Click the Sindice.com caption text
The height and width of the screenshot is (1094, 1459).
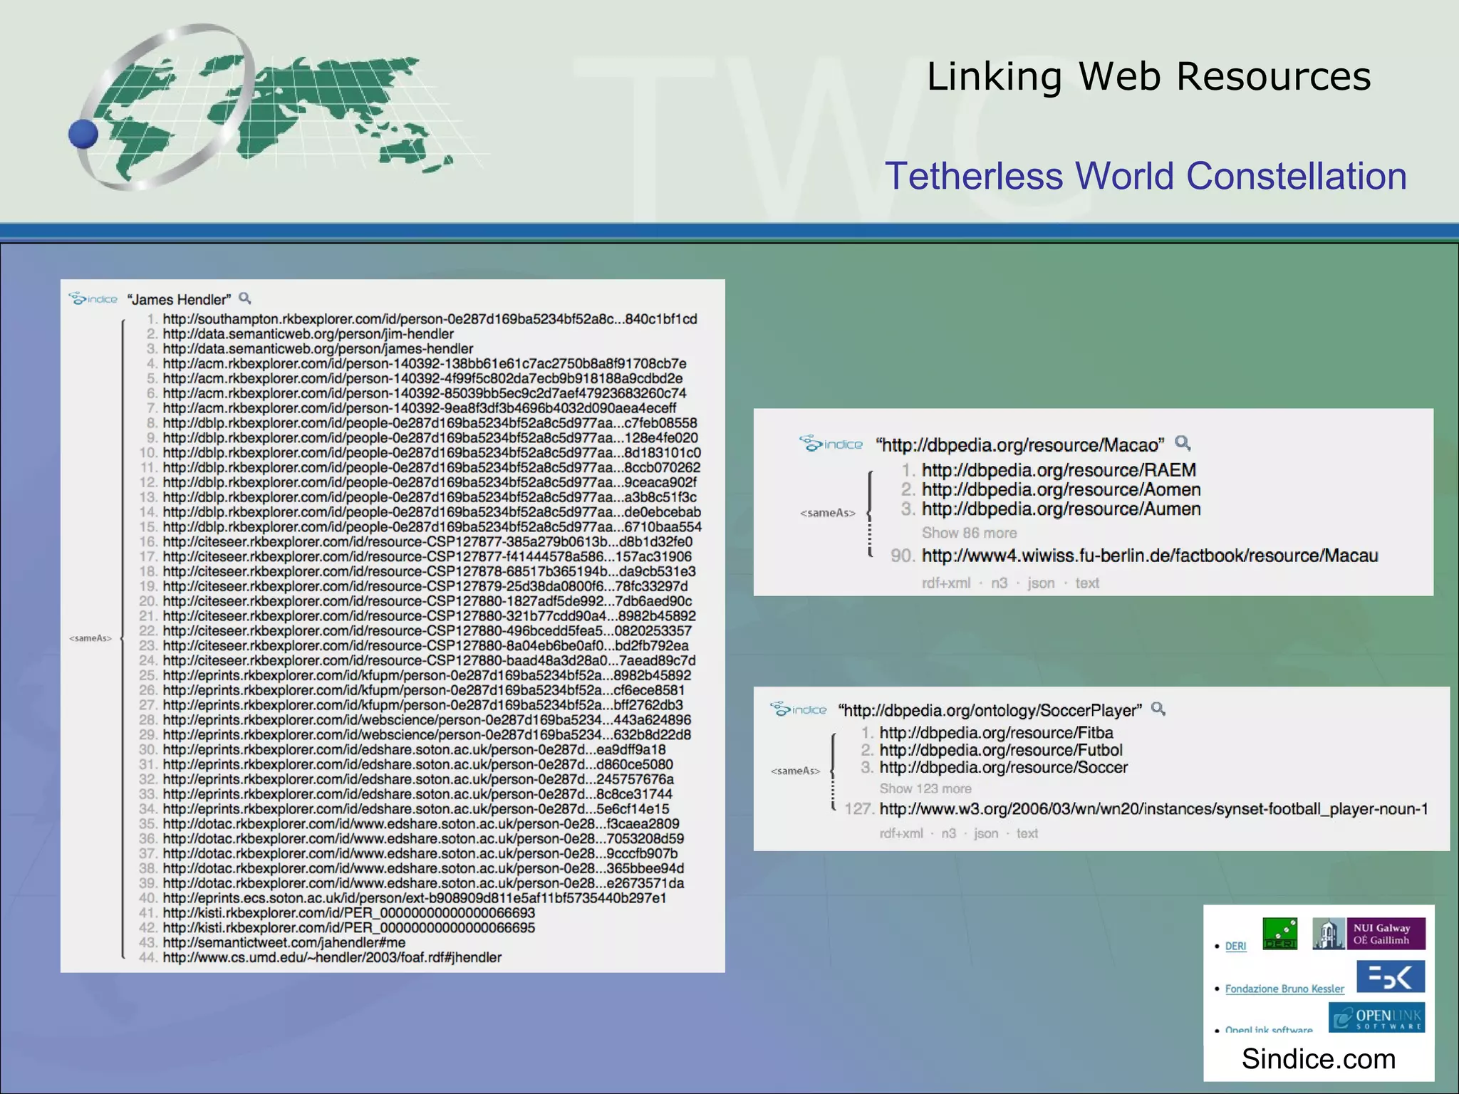(x=1318, y=1059)
